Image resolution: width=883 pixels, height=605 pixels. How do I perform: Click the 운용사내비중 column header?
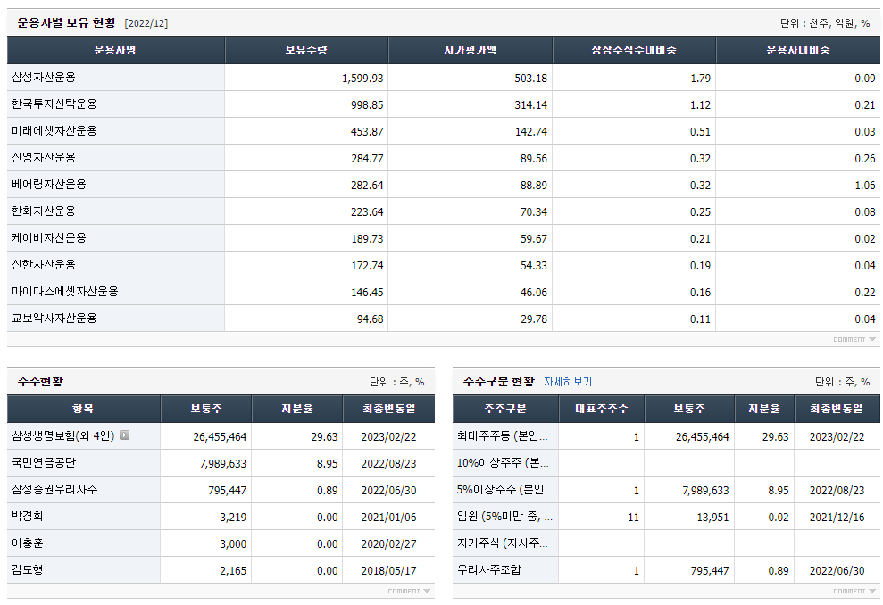click(798, 50)
